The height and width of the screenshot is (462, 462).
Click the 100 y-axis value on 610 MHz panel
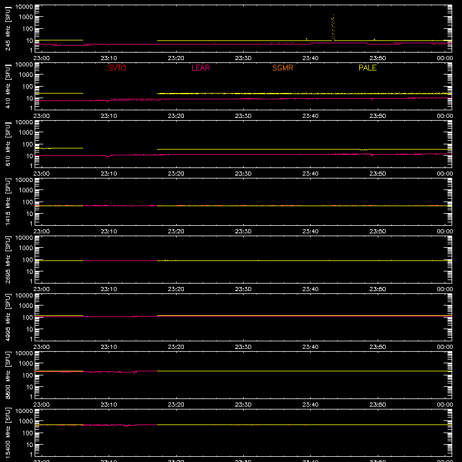[x=28, y=144]
